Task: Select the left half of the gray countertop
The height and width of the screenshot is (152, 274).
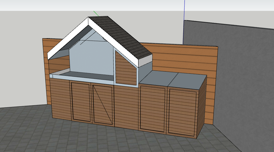Action: [x=158, y=78]
